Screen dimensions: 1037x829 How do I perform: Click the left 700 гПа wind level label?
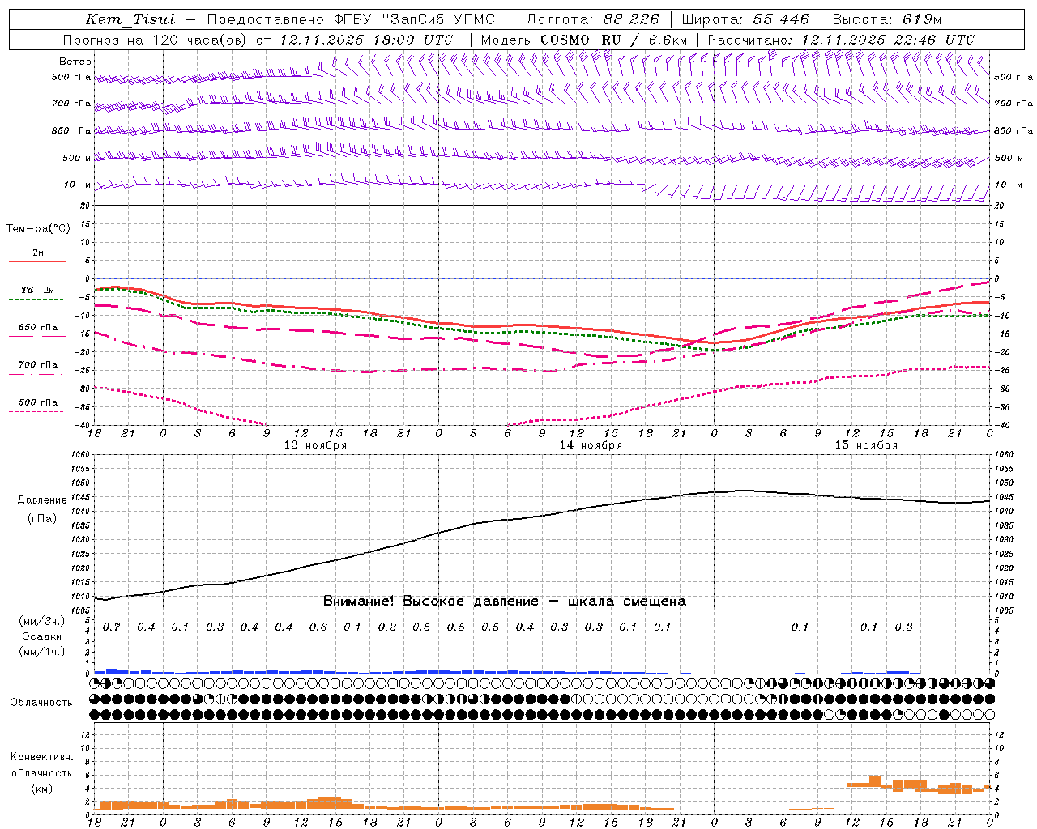[71, 104]
